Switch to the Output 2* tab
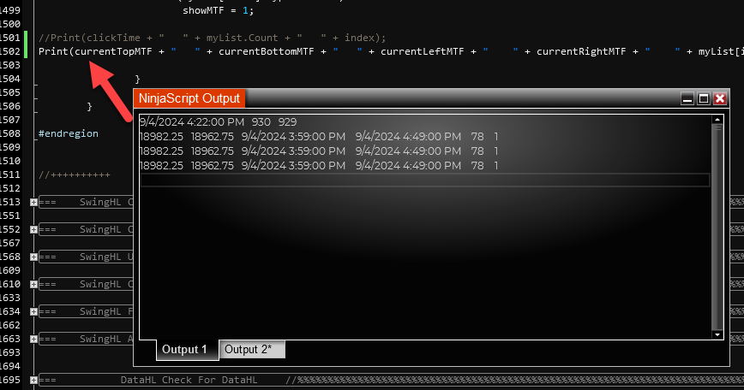This screenshot has height=390, width=744. pos(252,349)
